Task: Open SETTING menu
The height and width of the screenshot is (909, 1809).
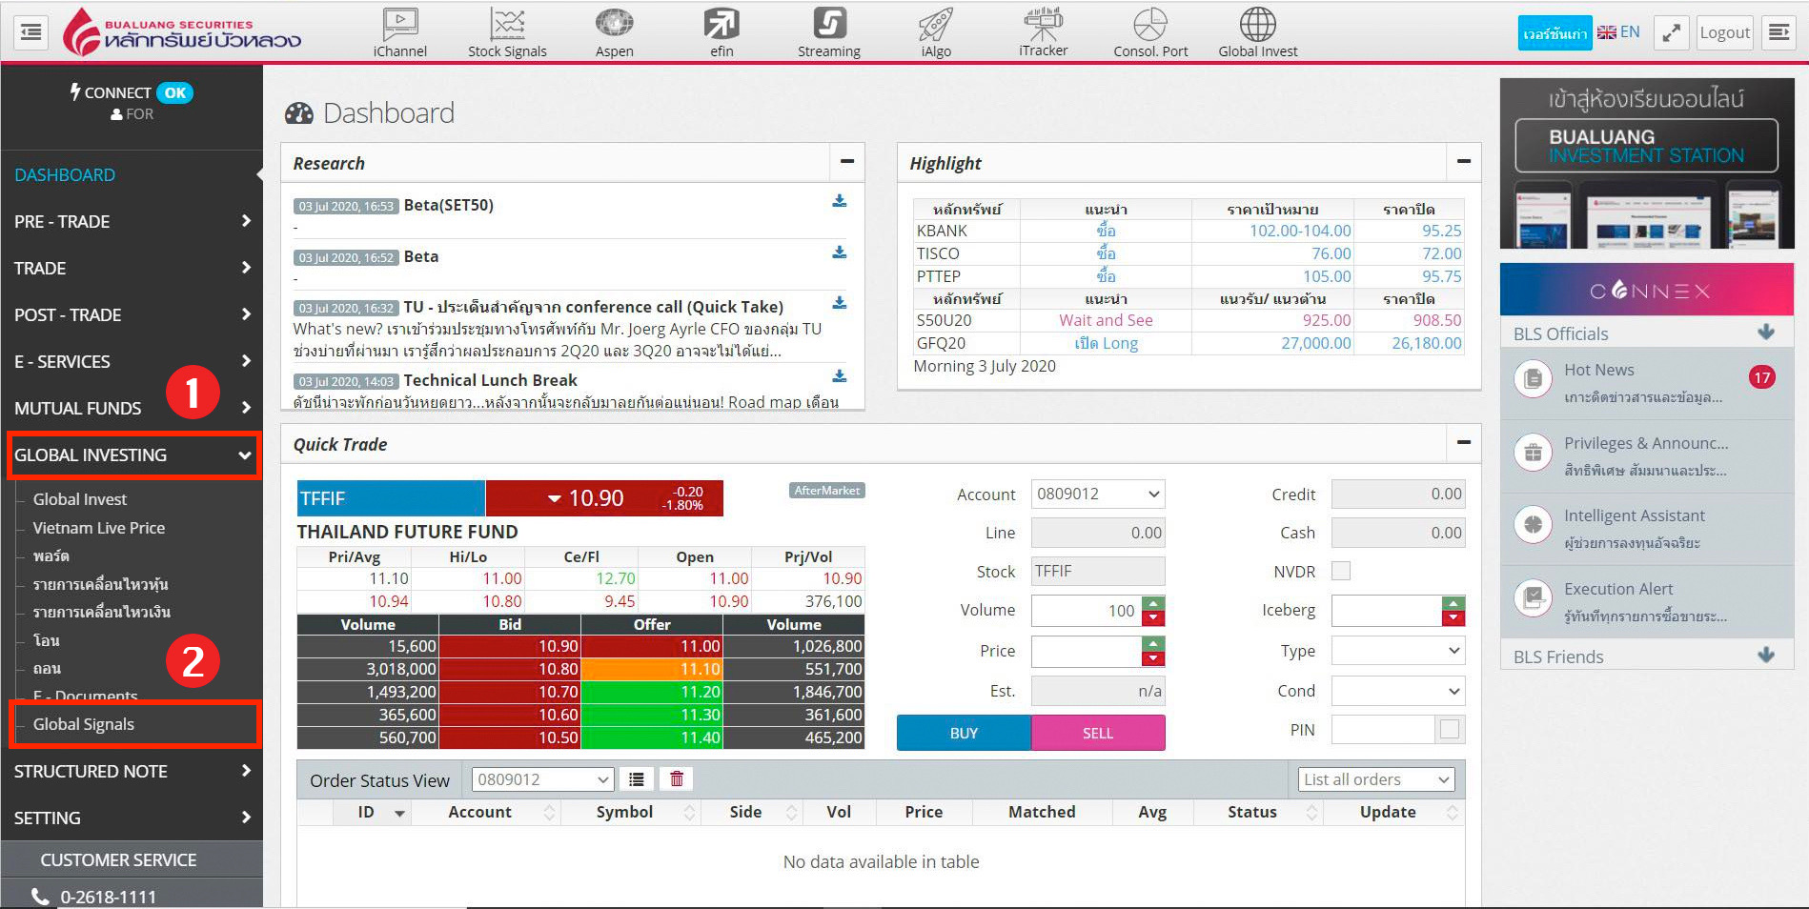Action: point(132,818)
